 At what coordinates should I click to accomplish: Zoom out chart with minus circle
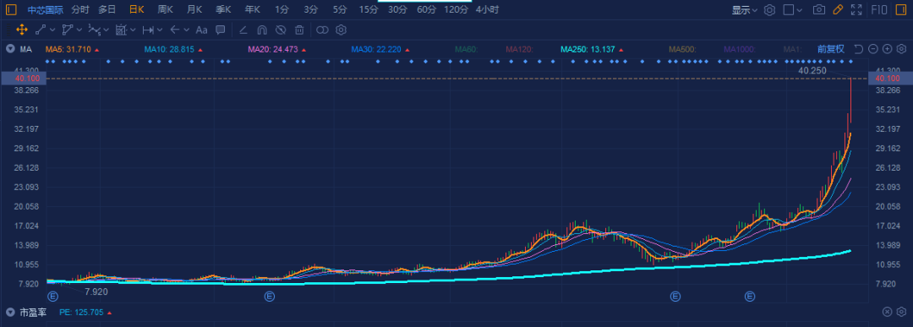[x=872, y=49]
